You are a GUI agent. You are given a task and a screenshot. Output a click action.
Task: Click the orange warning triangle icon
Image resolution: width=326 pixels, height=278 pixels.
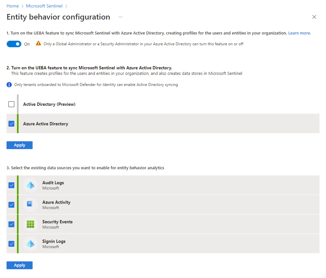(38, 44)
